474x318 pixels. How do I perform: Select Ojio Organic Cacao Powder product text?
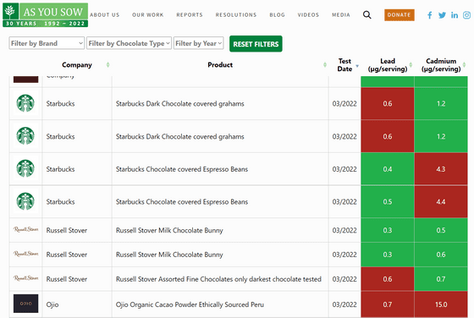(x=190, y=304)
